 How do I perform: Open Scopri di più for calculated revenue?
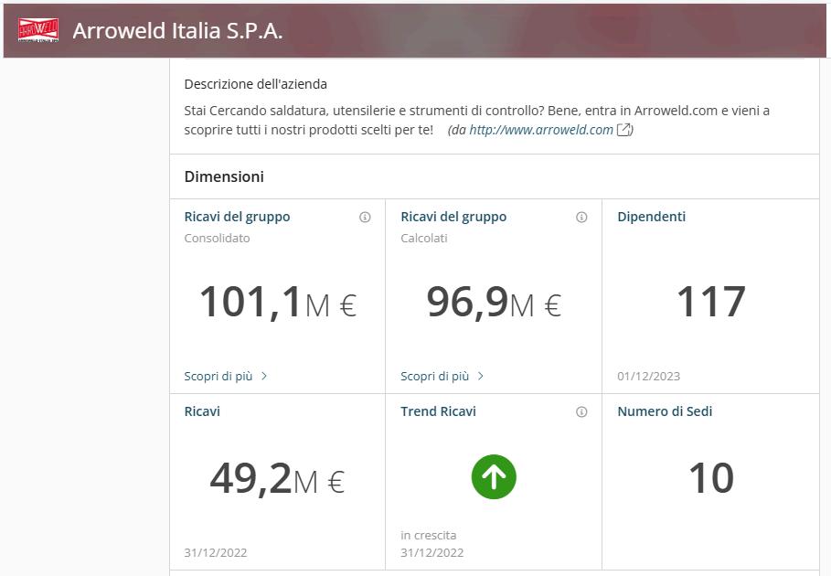[434, 376]
